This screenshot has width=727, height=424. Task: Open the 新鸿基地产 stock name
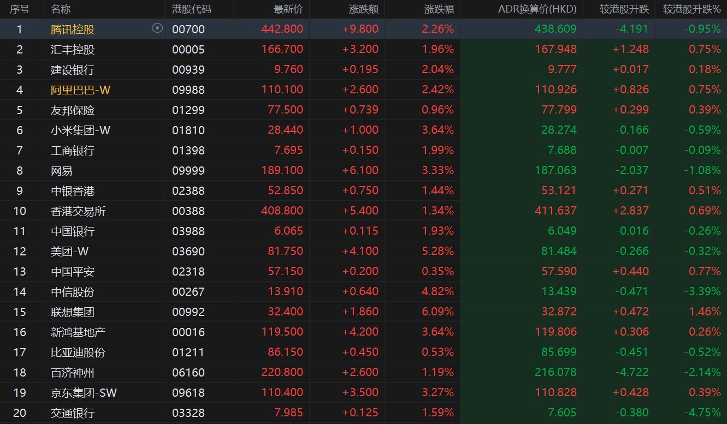tap(78, 332)
